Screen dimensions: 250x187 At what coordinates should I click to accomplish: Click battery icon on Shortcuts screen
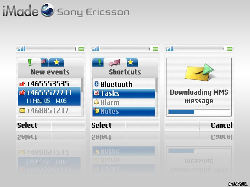point(154,49)
